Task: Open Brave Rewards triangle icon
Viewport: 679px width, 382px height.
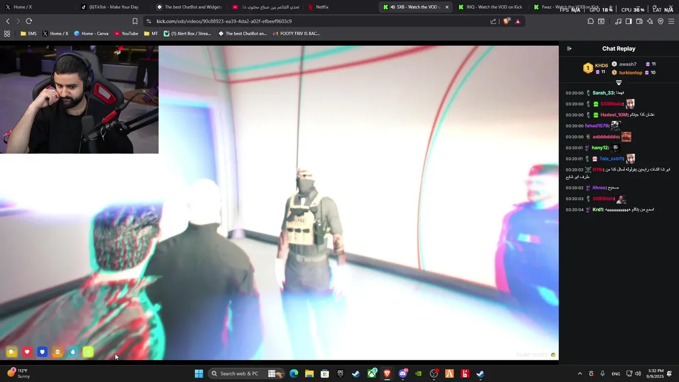Action: click(518, 21)
